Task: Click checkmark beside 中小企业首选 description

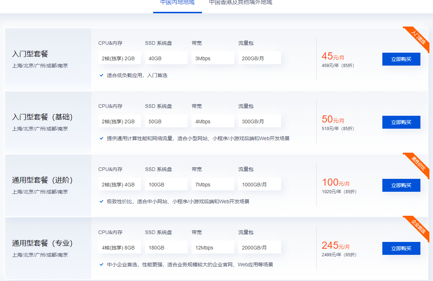Action: coord(101,265)
